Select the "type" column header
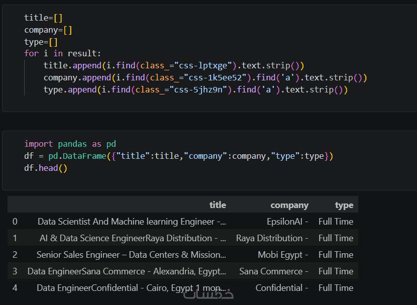 pyautogui.click(x=344, y=205)
